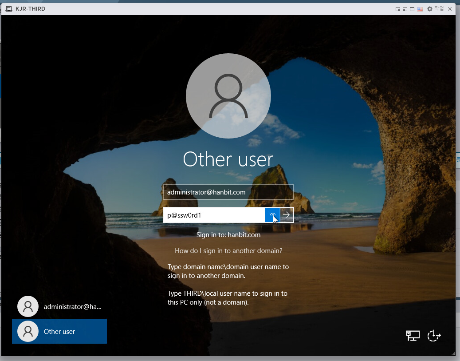Click the large Other user avatar picture

pos(228,96)
